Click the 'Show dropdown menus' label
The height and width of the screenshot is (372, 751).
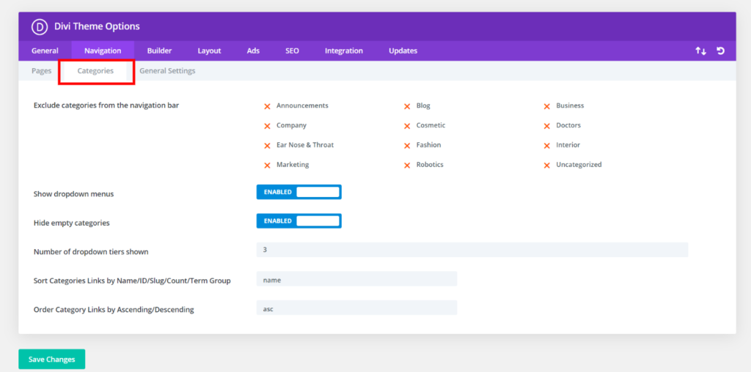pyautogui.click(x=74, y=194)
